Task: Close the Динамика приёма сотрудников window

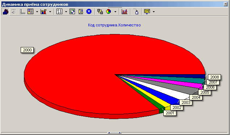Action: pos(226,4)
